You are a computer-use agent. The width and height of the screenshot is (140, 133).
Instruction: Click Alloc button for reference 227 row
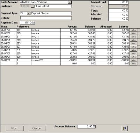(133, 47)
